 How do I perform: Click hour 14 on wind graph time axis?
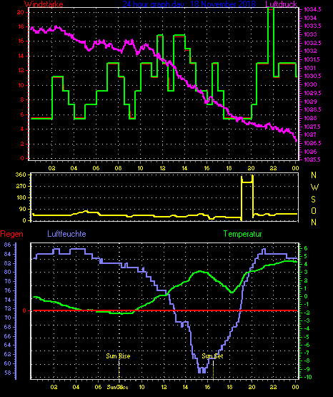tap(184, 168)
